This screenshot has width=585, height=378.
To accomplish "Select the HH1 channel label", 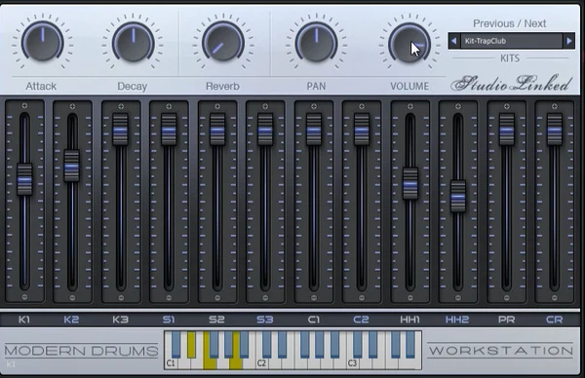I will pos(410,320).
